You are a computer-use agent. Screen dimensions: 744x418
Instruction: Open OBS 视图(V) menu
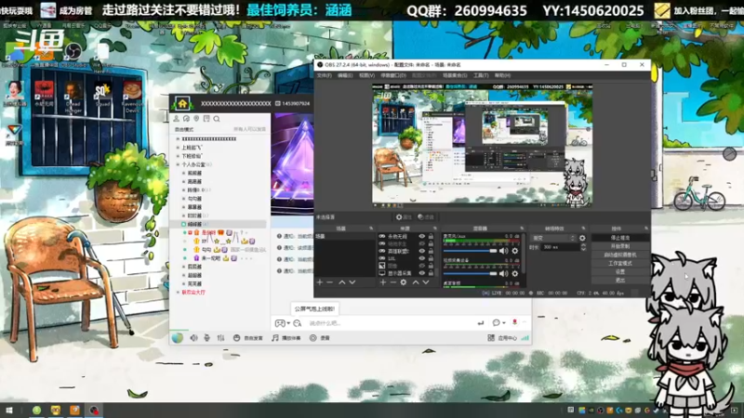[366, 75]
